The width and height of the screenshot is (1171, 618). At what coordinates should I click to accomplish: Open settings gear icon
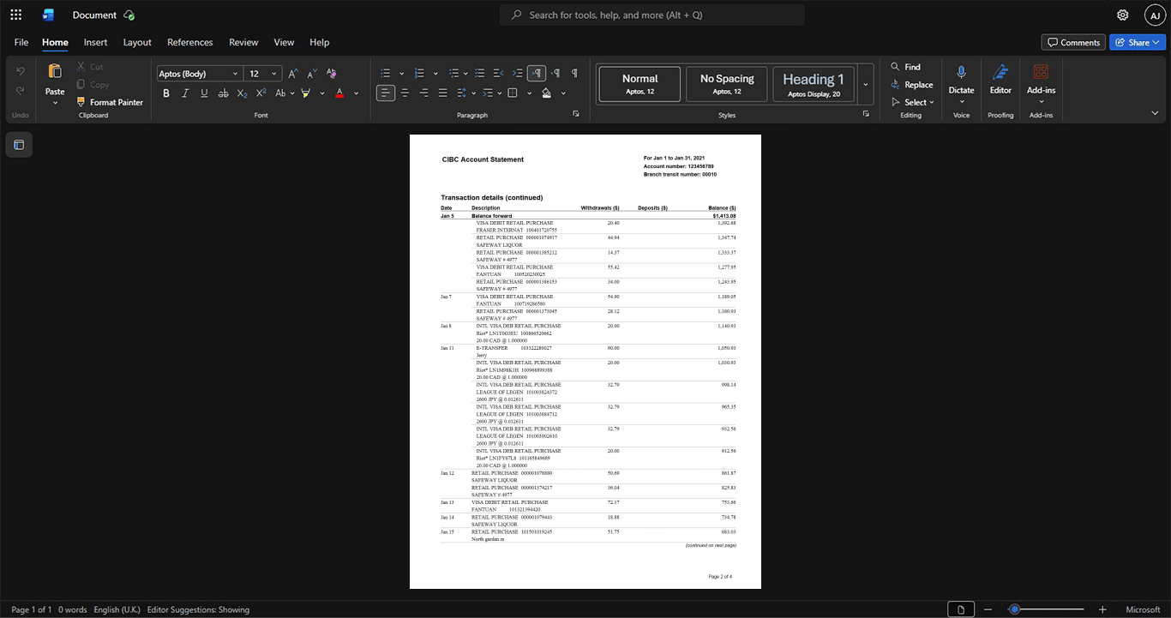click(x=1123, y=15)
